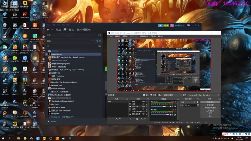Viewport: 251px width, 141px height.
Task: Click Steam back navigation arrow
Action: click(x=48, y=29)
